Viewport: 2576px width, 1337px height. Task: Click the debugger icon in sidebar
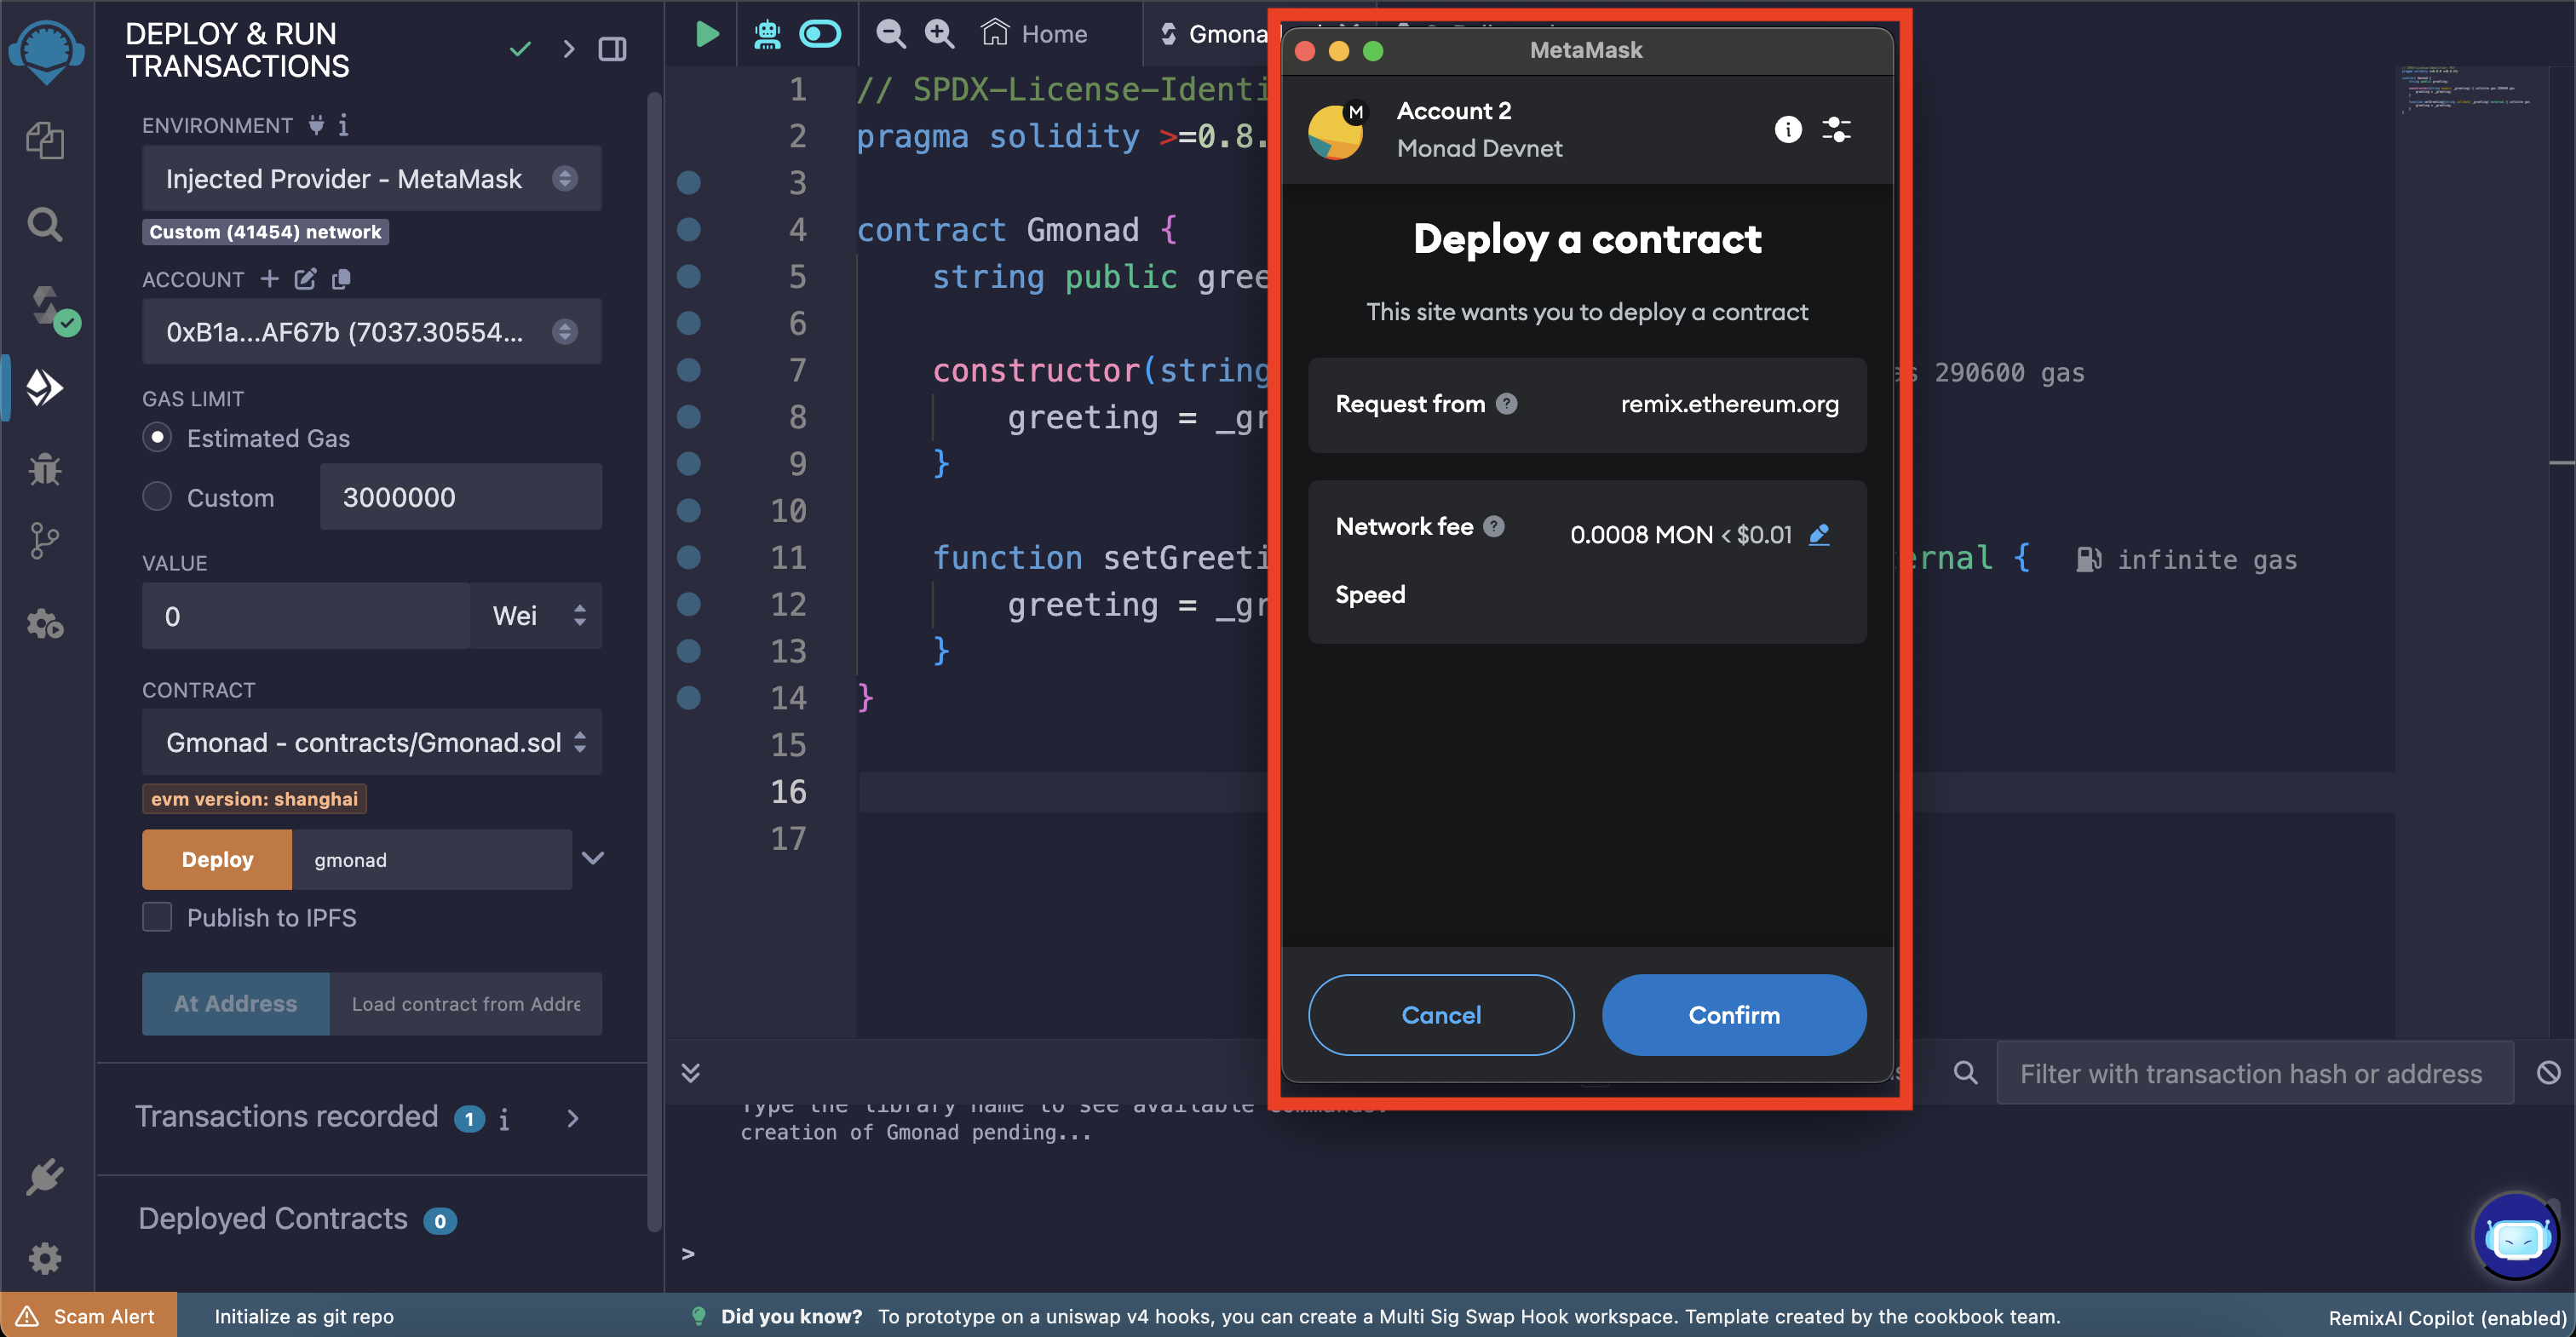point(46,467)
